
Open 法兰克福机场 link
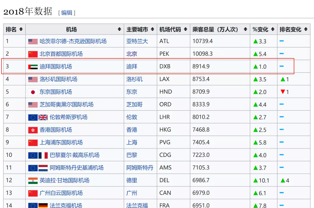point(66,205)
